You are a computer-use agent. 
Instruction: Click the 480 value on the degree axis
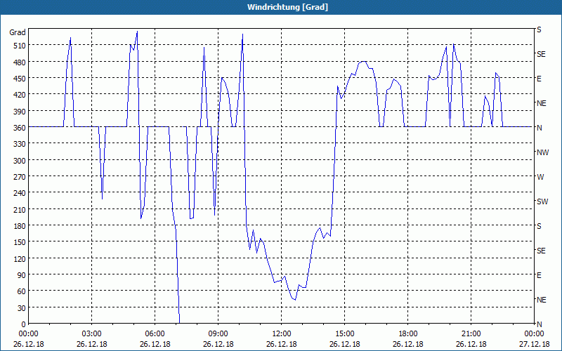point(20,62)
